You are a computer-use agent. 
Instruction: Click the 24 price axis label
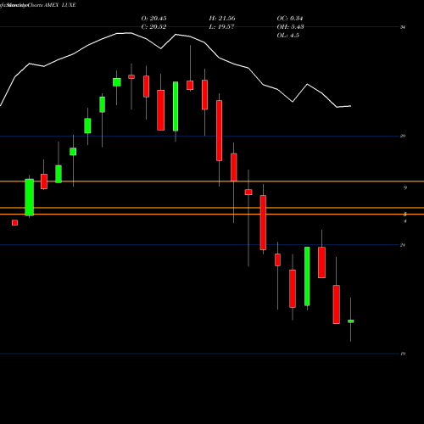pos(403,245)
